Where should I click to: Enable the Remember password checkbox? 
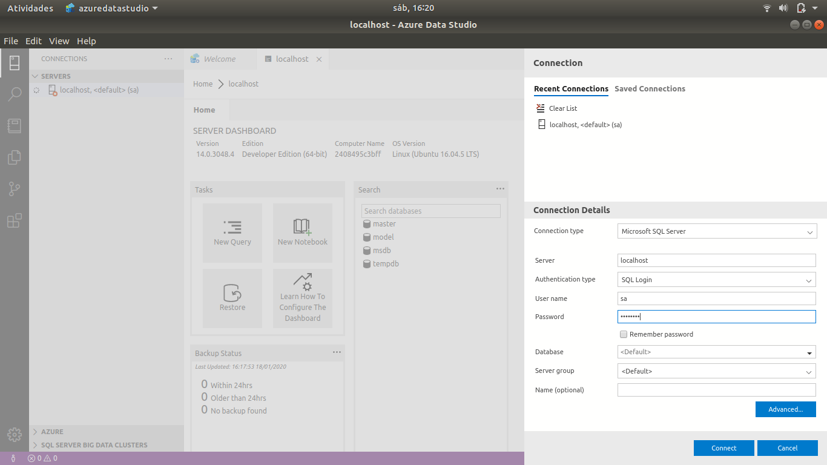point(623,334)
